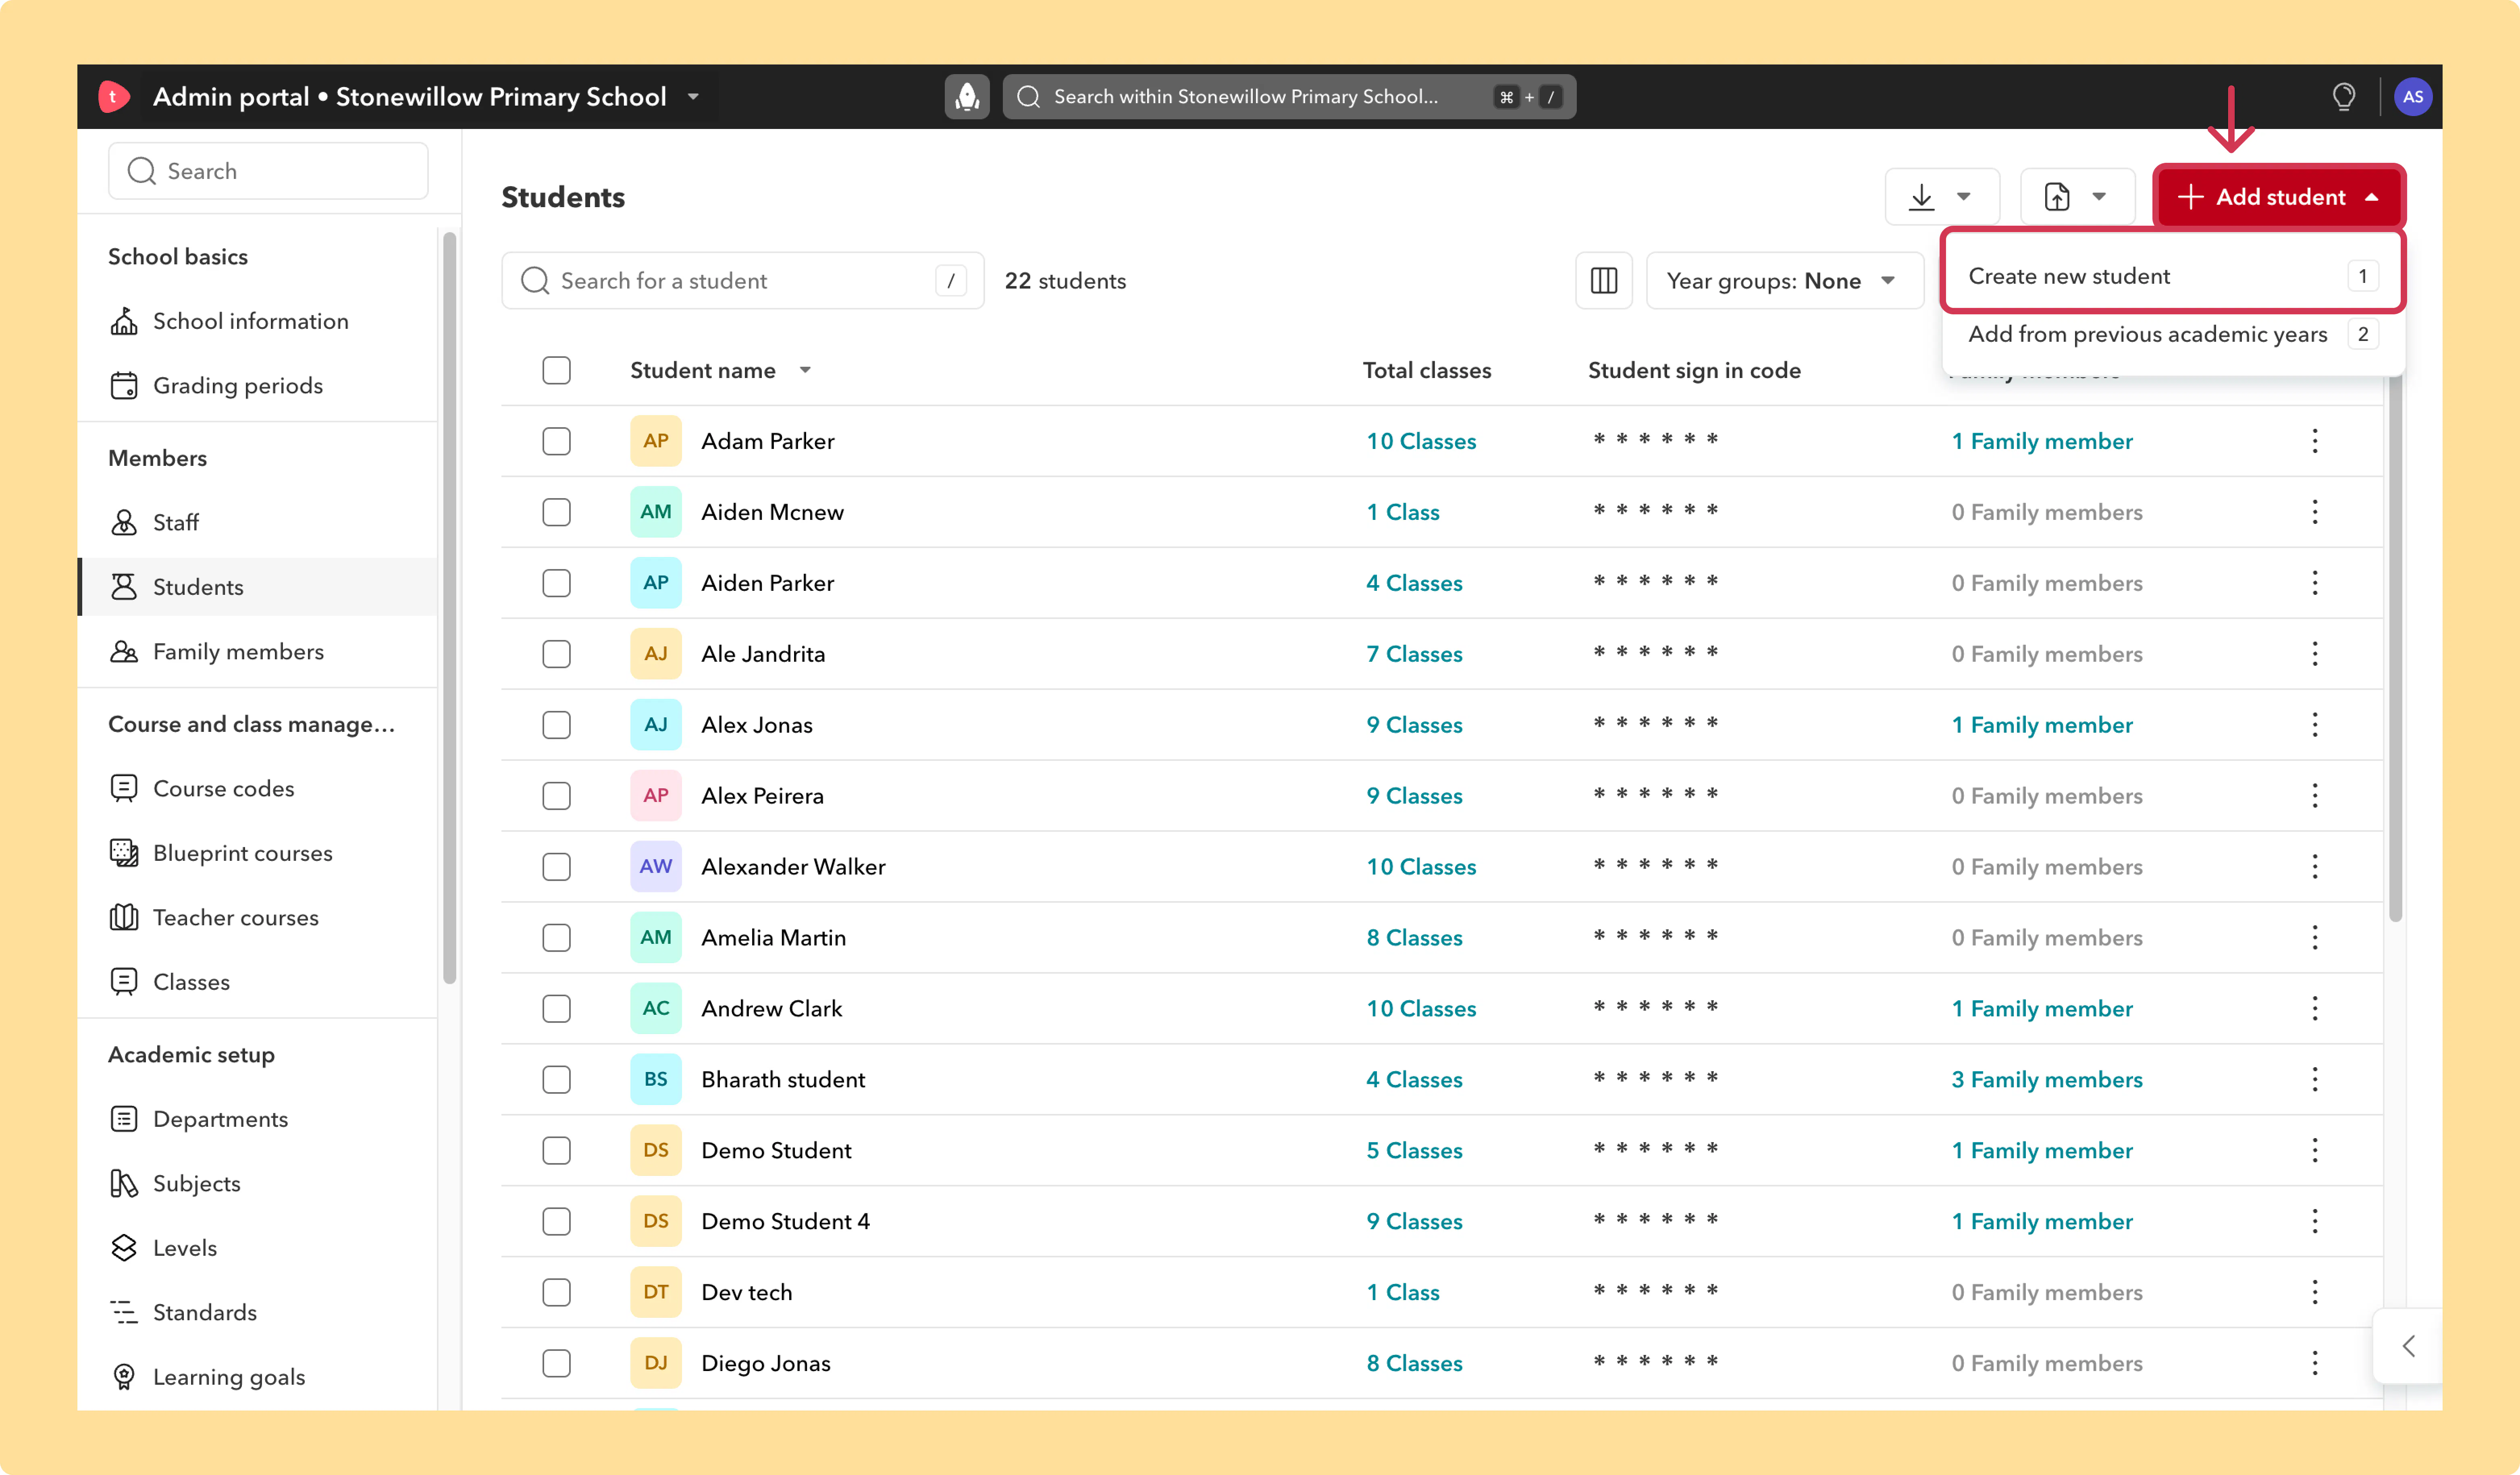
Task: Click the sidebar vertical scrollbar
Action: 449,608
